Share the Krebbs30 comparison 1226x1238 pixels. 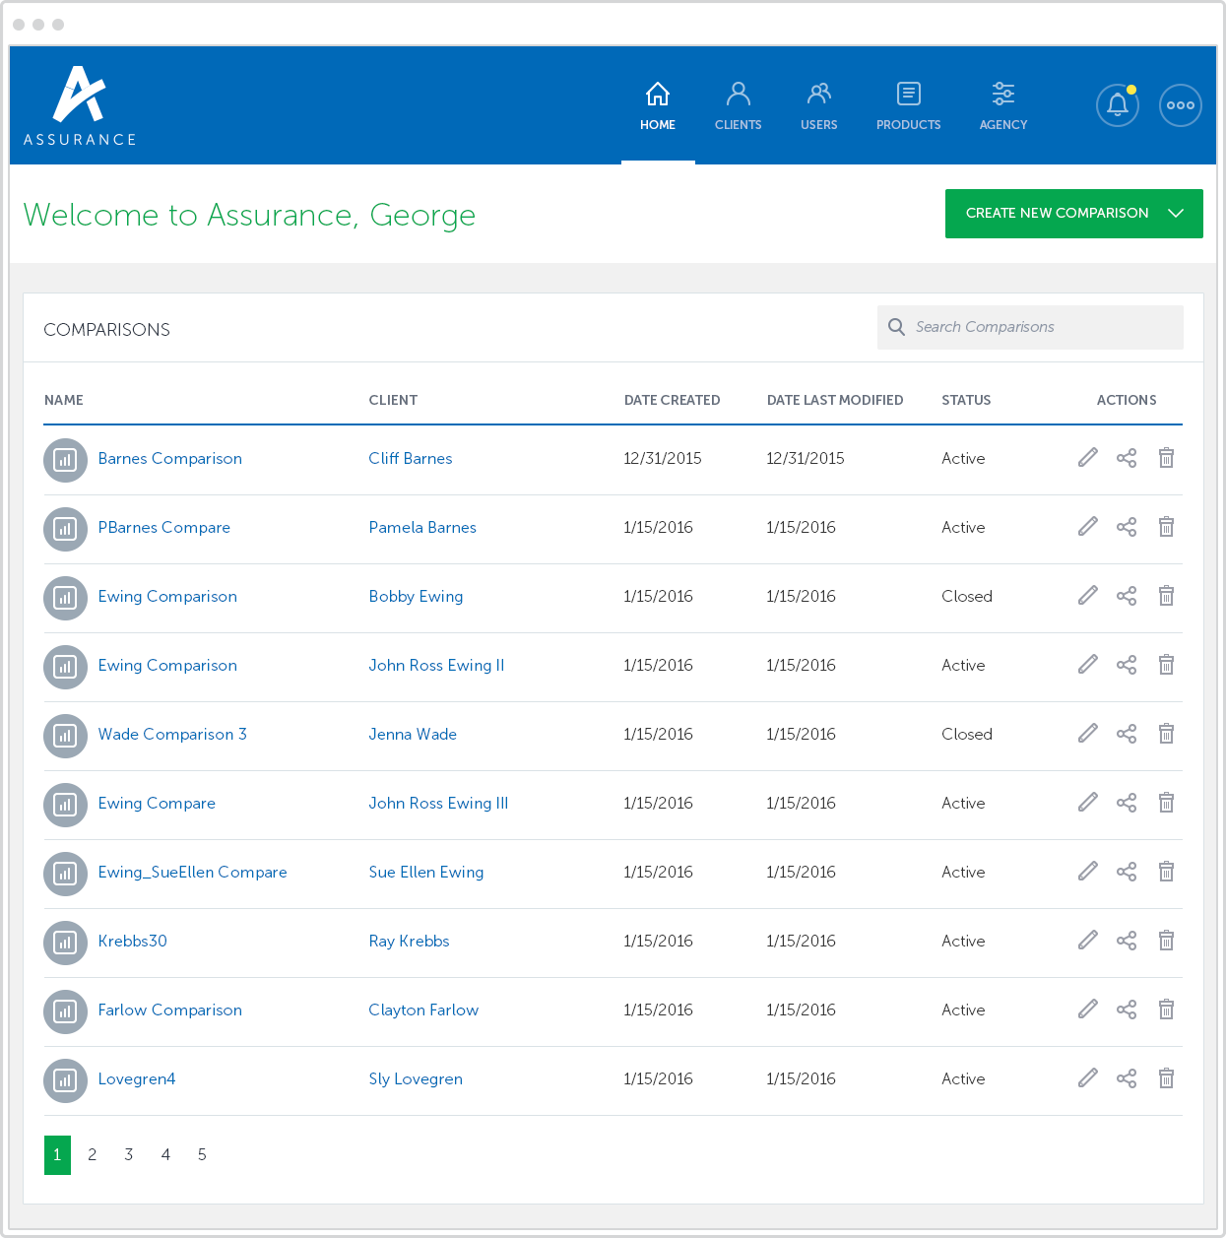point(1127,941)
